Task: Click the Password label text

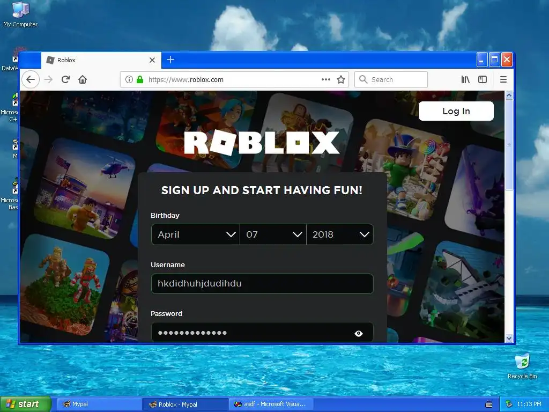Action: click(166, 313)
